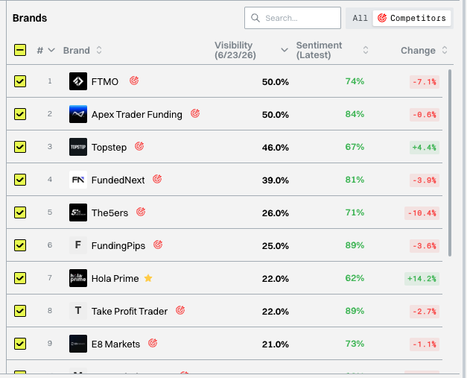The width and height of the screenshot is (467, 378).
Task: Sort by the Sentiment (Latest) column arrows
Action: pyautogui.click(x=366, y=50)
